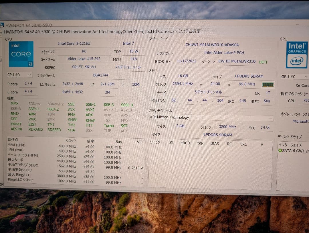Screen dimensions: 309x233
Task: Toggle the MMX feature indicator
Action: [x=14, y=104]
